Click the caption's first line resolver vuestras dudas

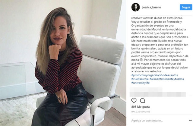tap(157, 18)
